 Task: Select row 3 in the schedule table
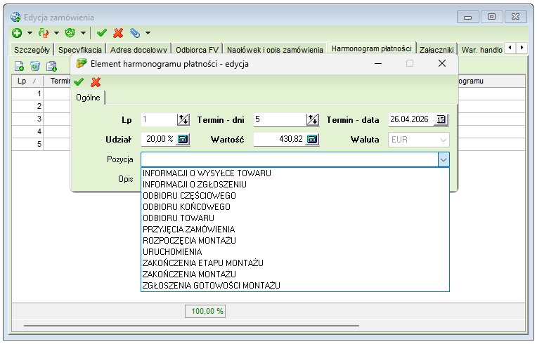click(x=27, y=119)
